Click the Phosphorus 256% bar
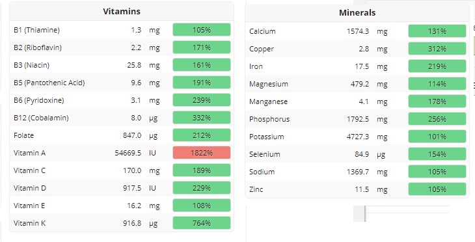The image size is (475, 242). click(x=437, y=119)
